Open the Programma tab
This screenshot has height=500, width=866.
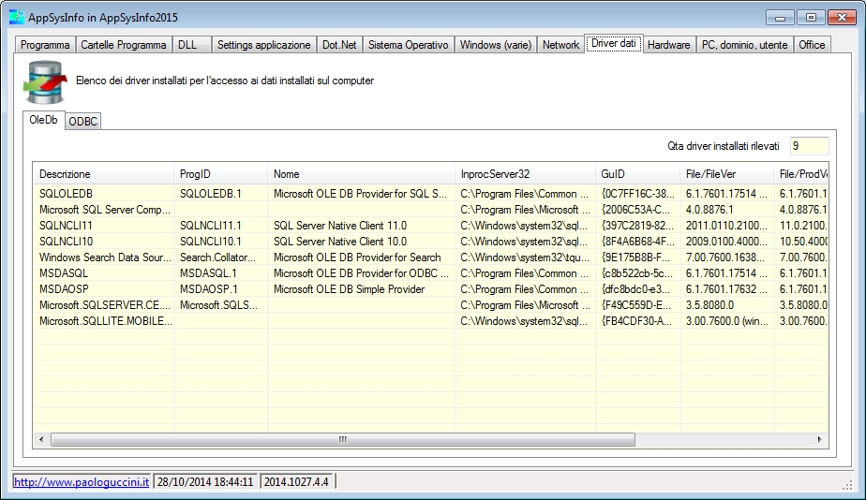pyautogui.click(x=45, y=45)
